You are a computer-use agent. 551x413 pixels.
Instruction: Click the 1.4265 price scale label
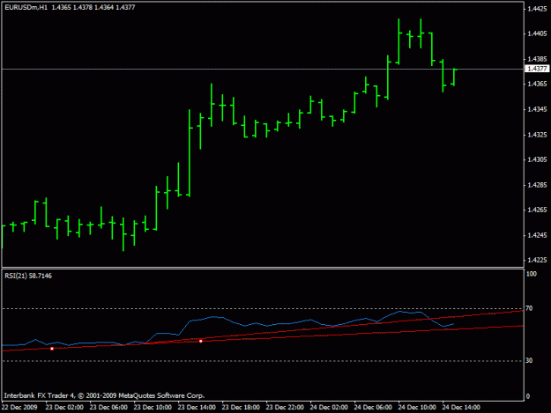(537, 210)
